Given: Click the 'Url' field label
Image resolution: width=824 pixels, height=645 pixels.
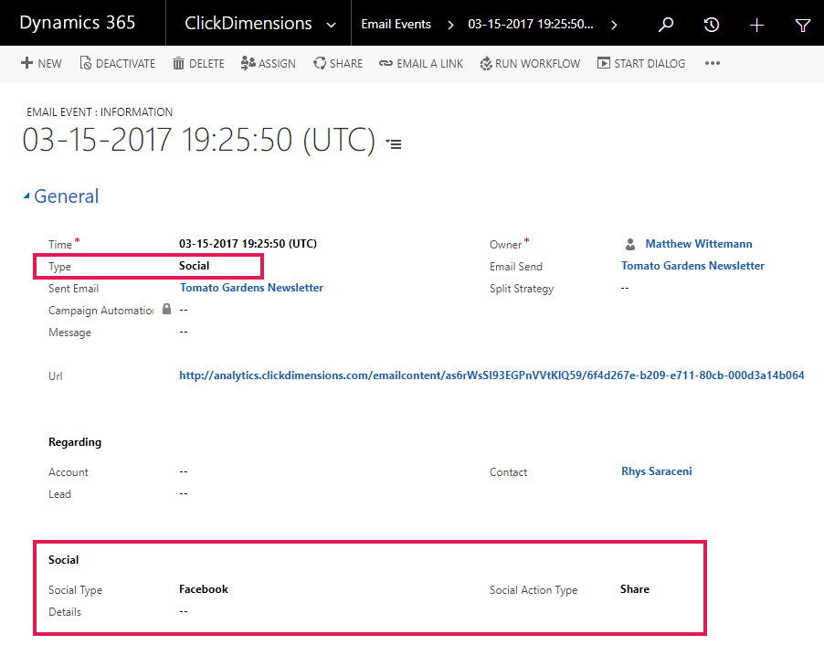Looking at the screenshot, I should pyautogui.click(x=55, y=375).
